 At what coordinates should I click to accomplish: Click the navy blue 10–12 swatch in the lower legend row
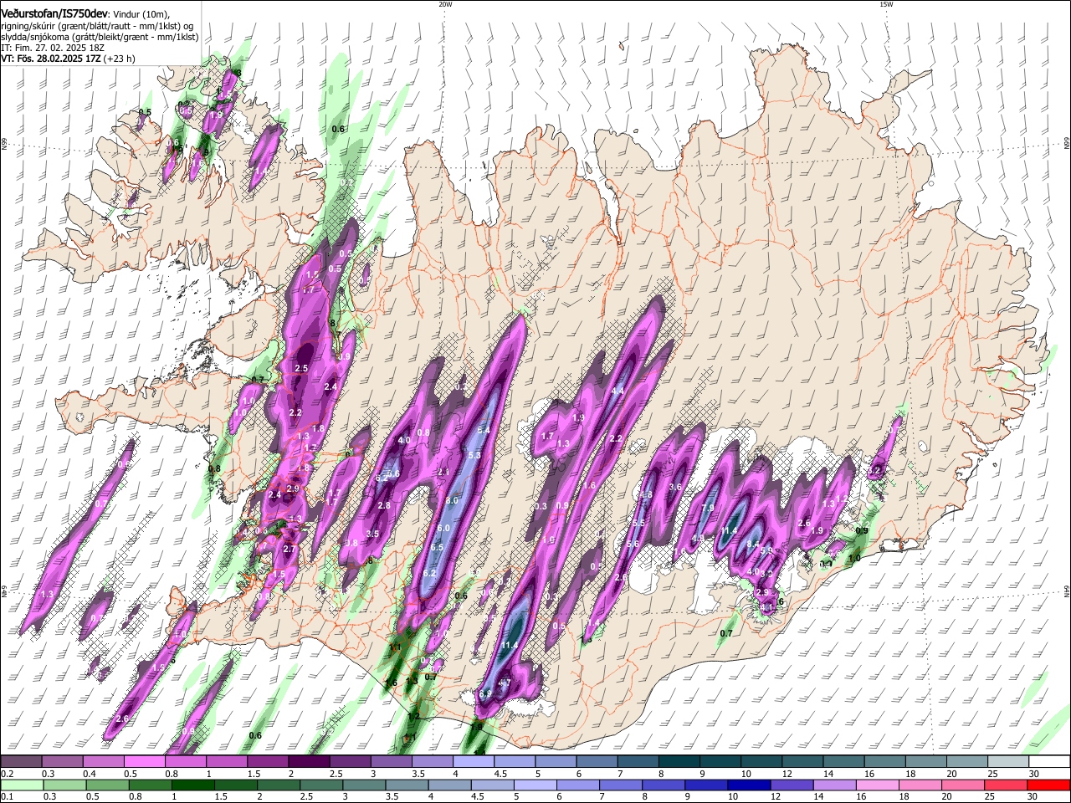point(750,785)
